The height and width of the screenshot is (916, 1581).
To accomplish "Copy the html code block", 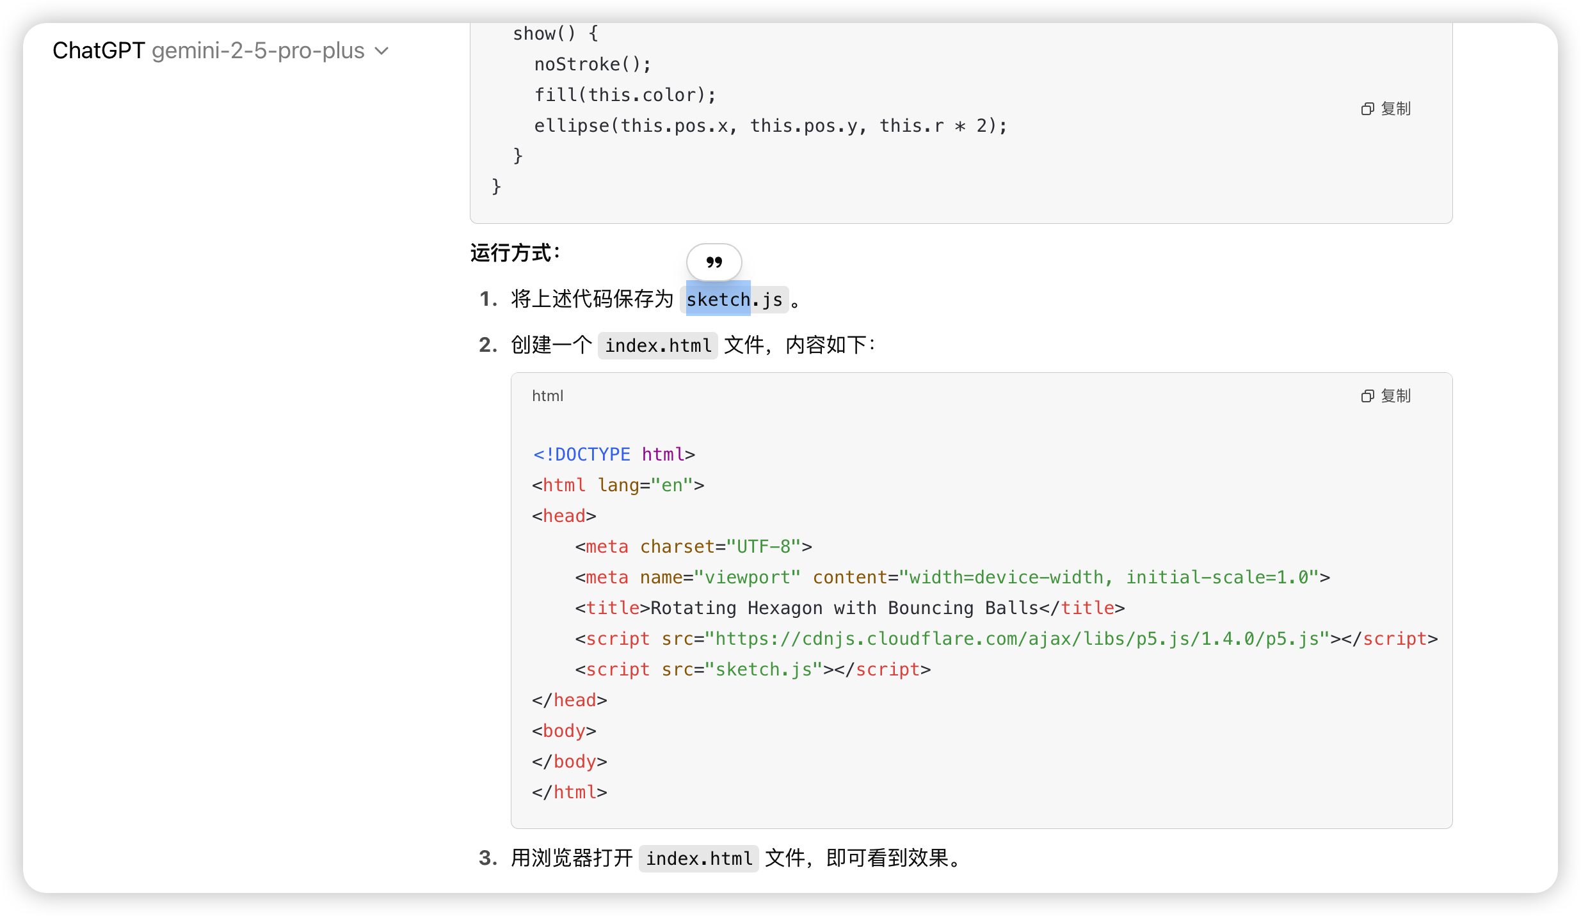I will click(x=1386, y=396).
